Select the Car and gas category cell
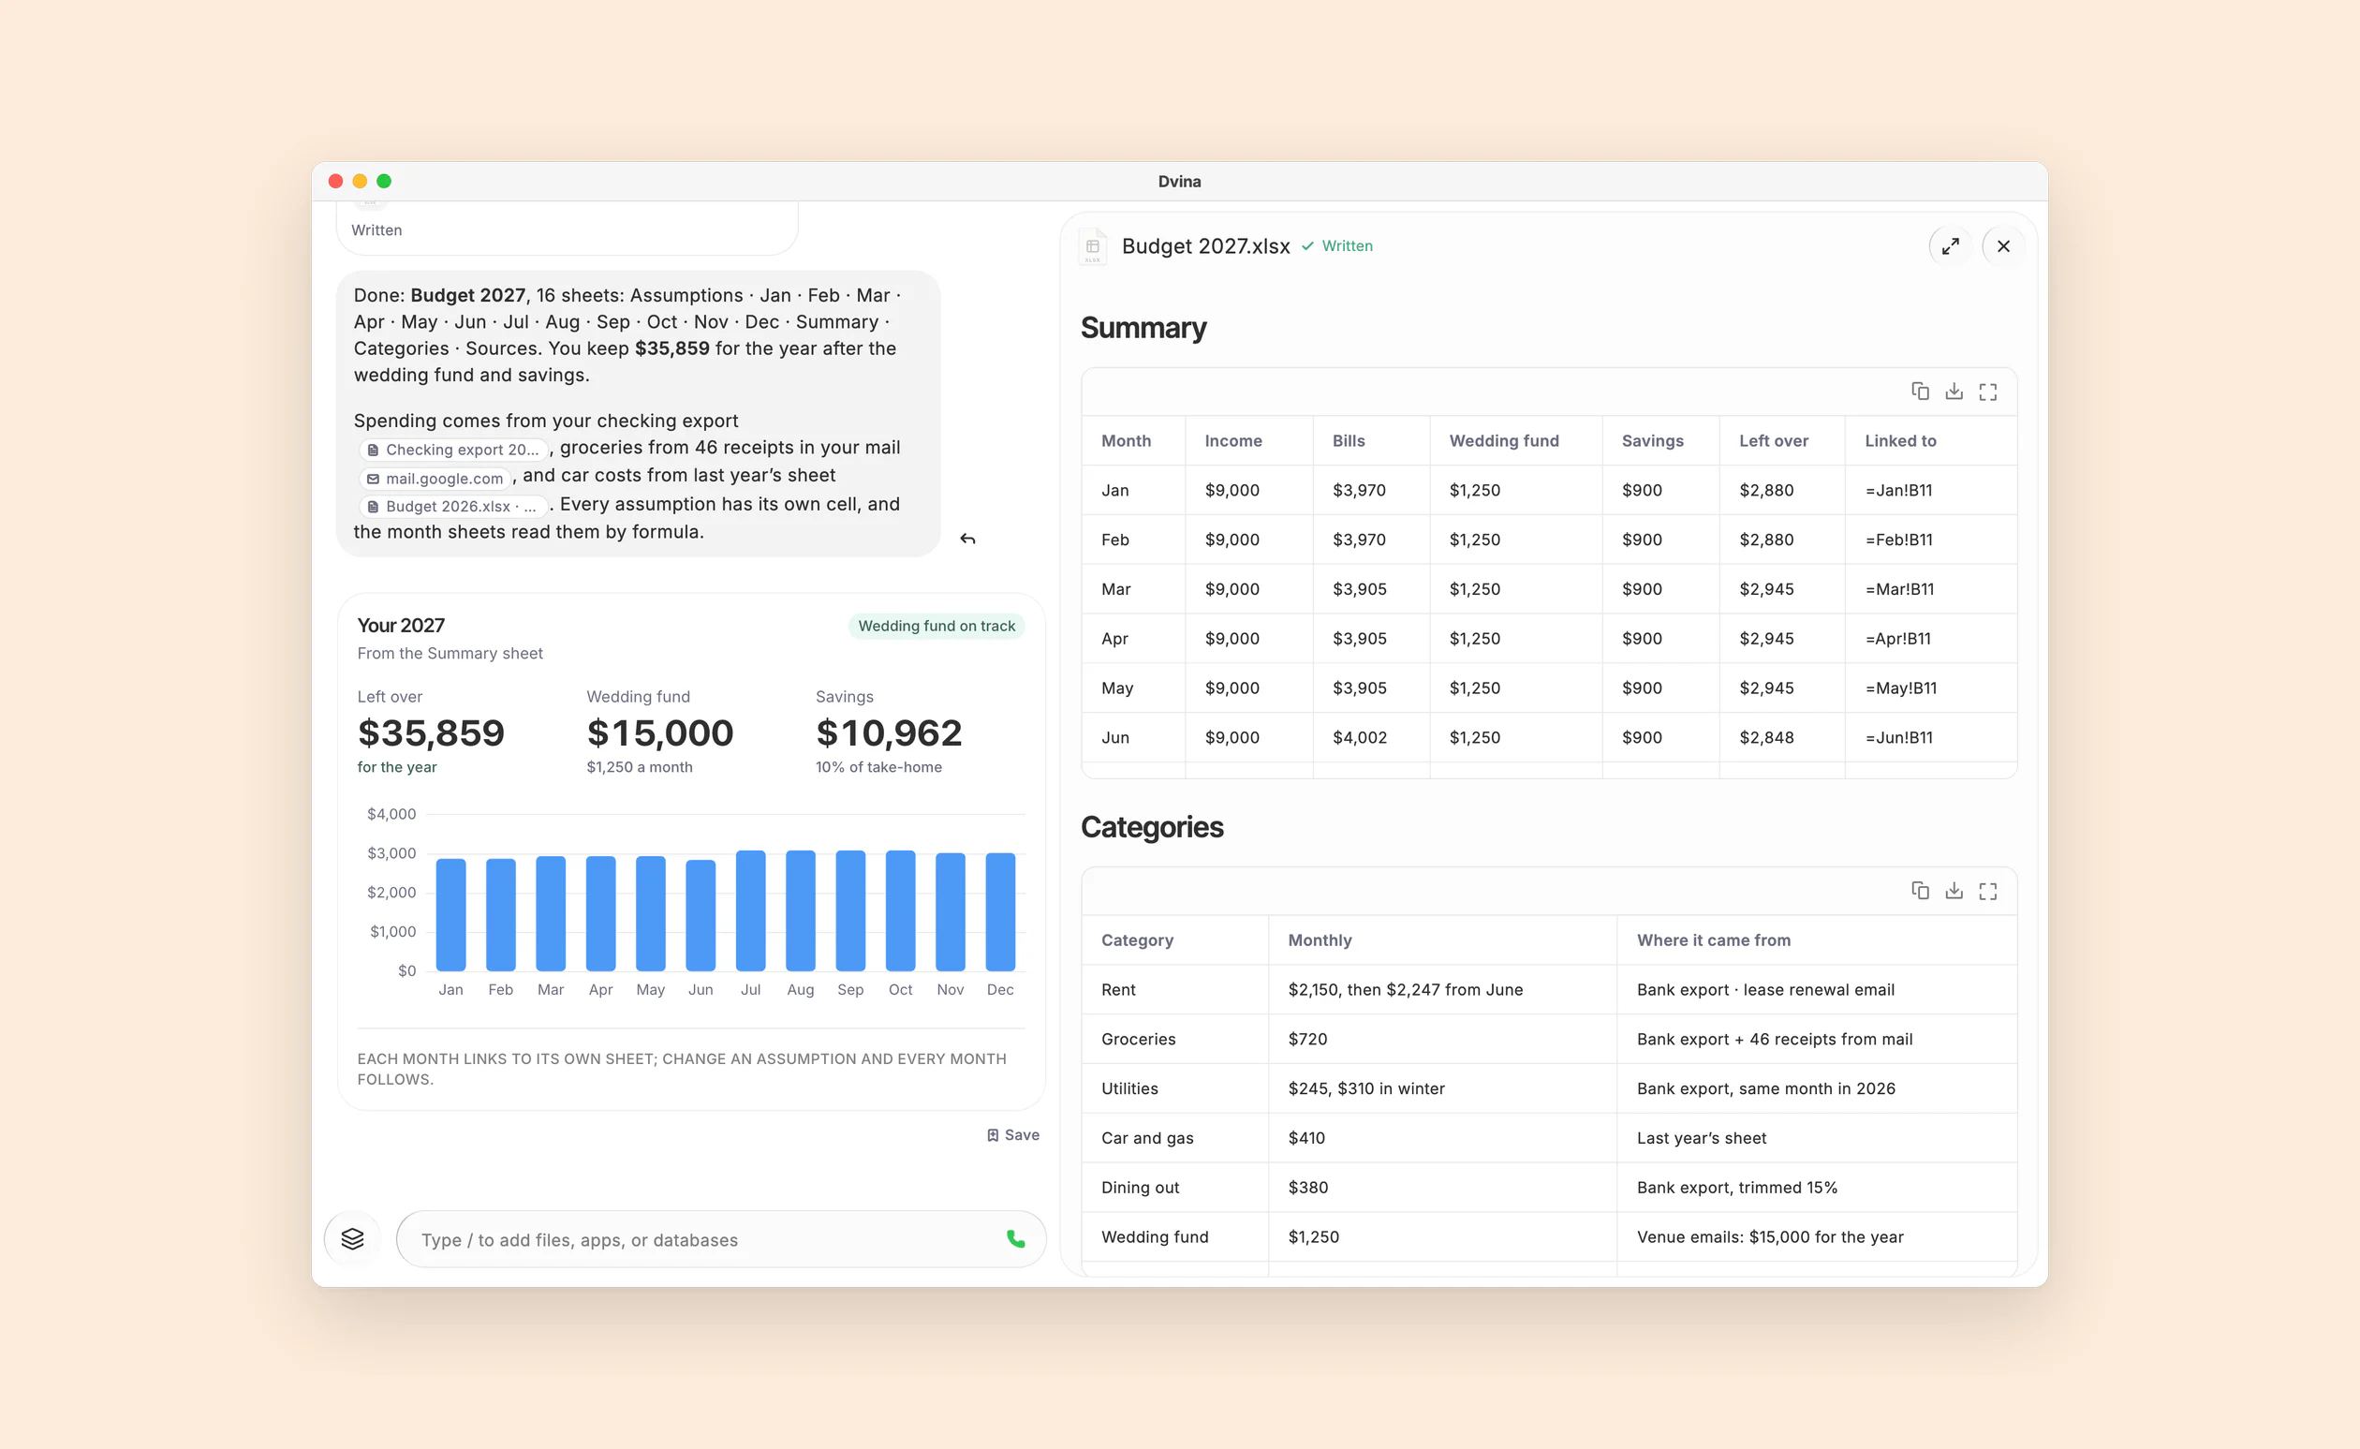Screen dimensions: 2360x1449 tap(1174, 1137)
